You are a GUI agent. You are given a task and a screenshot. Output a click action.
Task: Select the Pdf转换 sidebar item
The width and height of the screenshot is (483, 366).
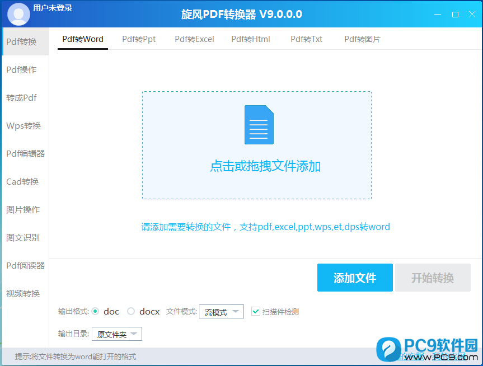click(26, 41)
